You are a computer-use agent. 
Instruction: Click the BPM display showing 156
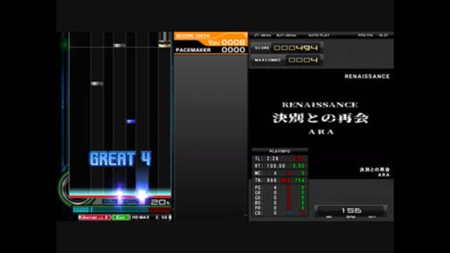[x=351, y=210]
